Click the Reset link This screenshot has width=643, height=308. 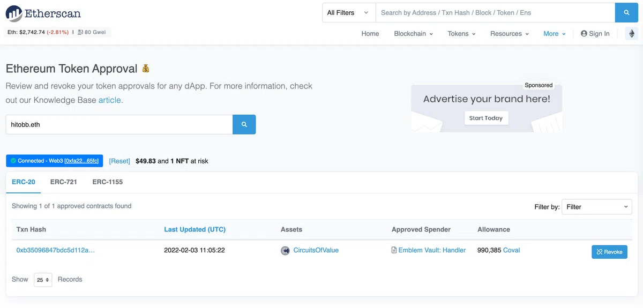tap(119, 161)
